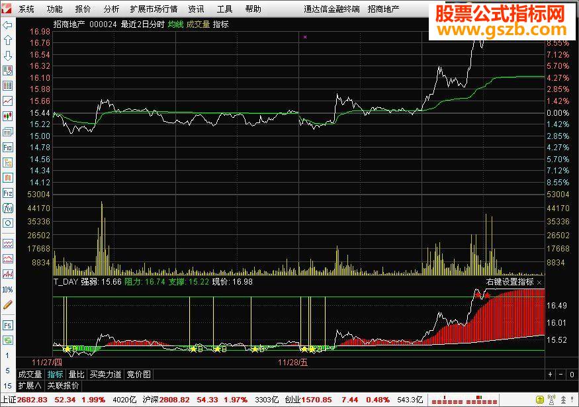Open the orange sector tree icon
The image size is (579, 407).
click(7, 163)
